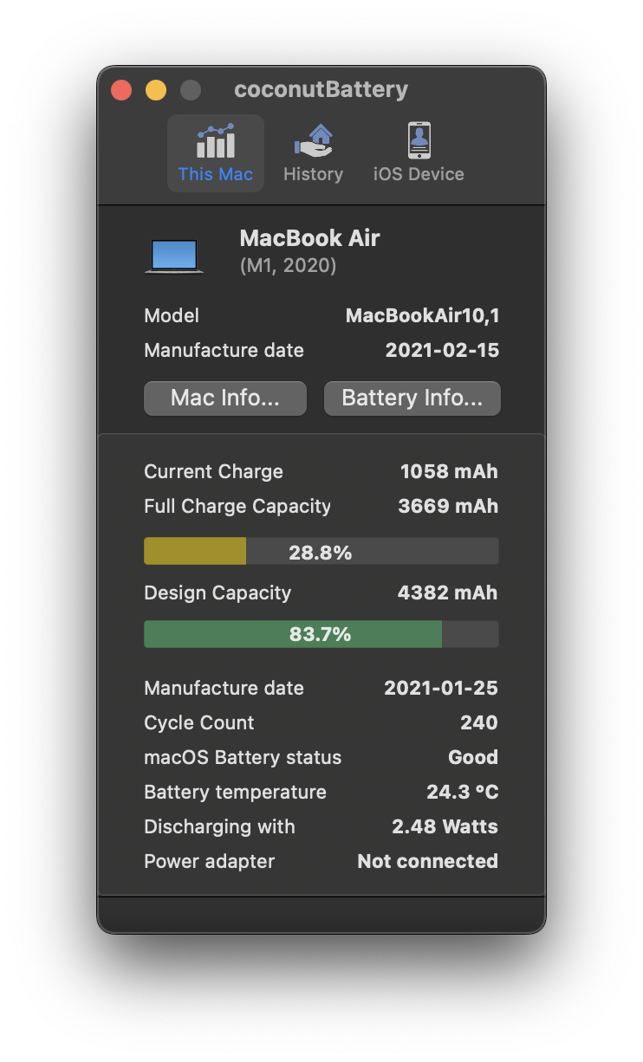
Task: Click the Not connected power adapter status
Action: [428, 861]
